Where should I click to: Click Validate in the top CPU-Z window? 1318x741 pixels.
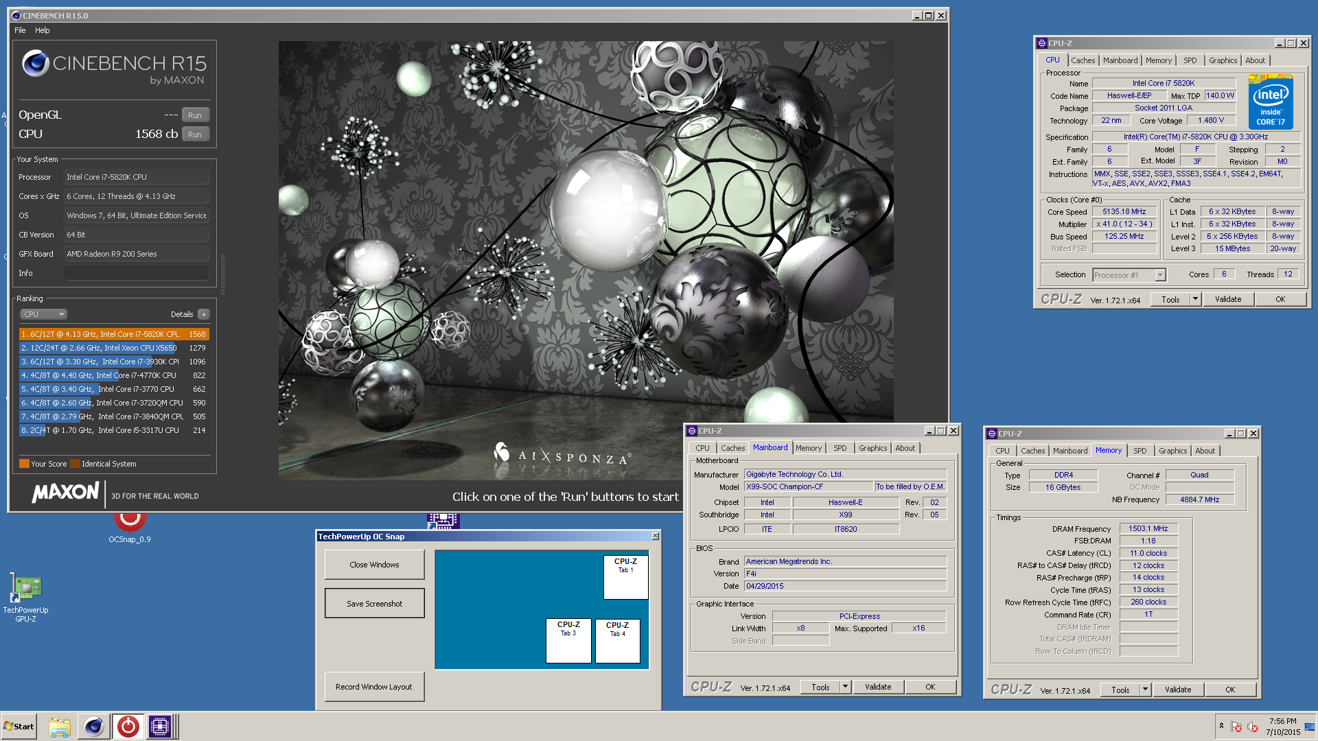[1227, 300]
